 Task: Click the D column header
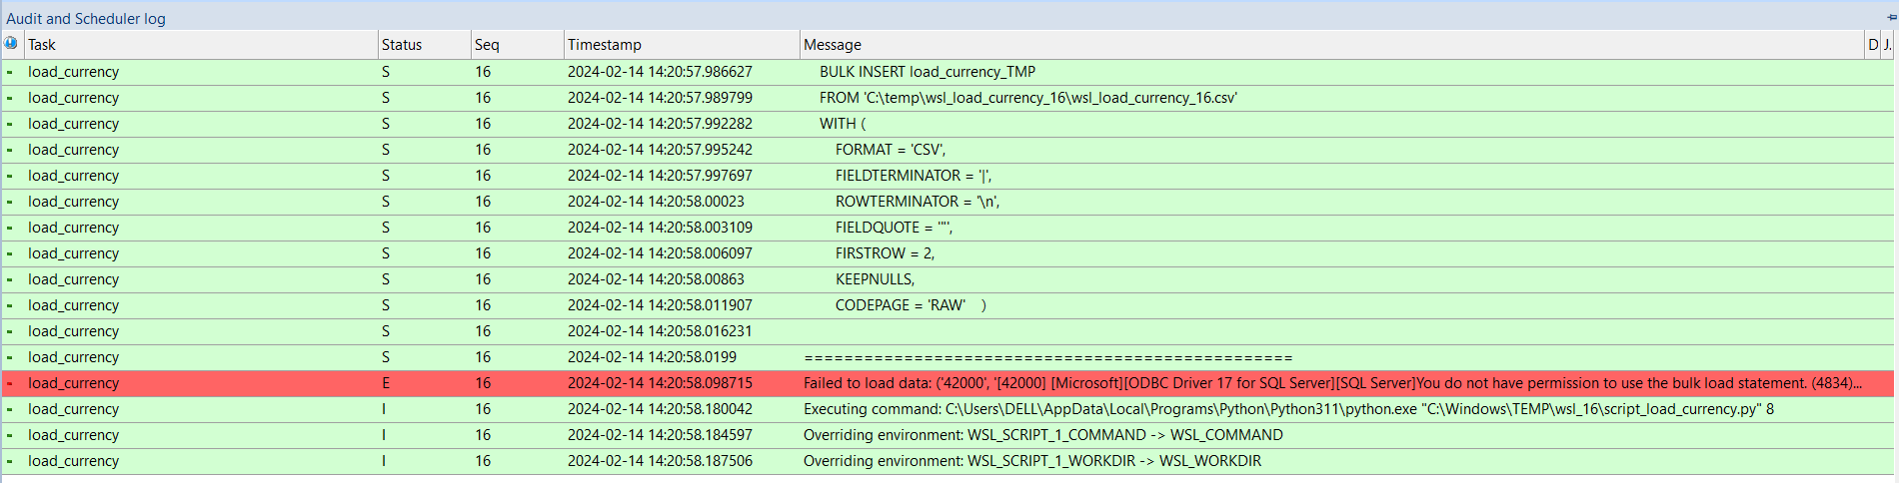pos(1873,45)
